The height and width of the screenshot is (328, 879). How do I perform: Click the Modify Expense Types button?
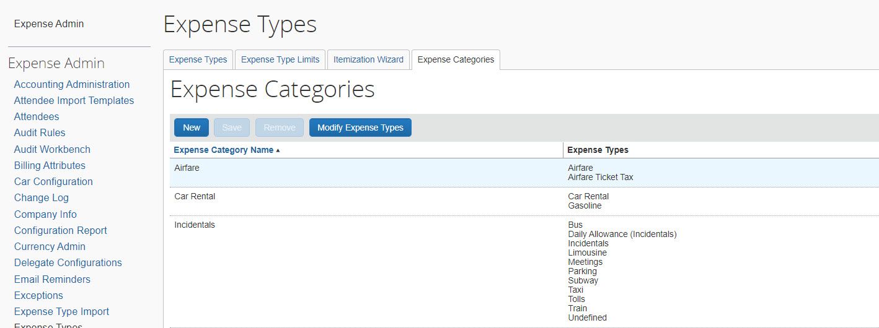pos(360,127)
